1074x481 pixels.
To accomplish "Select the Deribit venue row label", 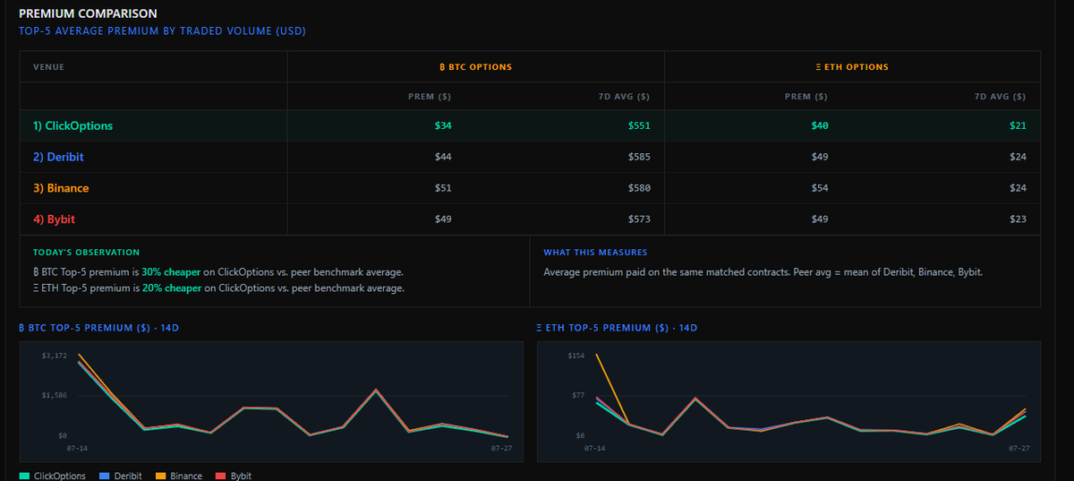I will [x=58, y=158].
